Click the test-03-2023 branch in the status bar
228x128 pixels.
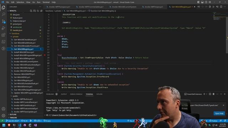[12, 121]
